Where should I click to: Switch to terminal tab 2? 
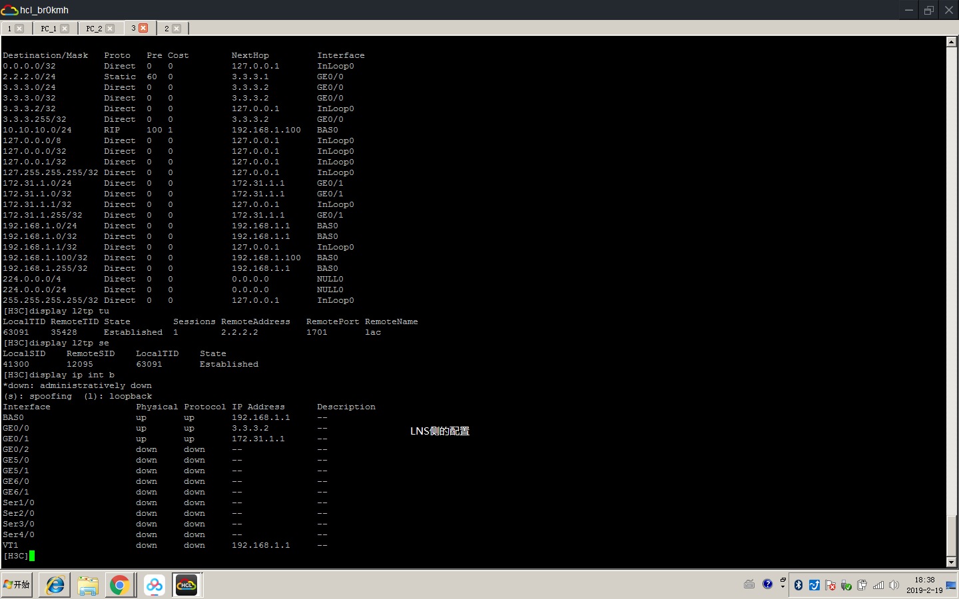(172, 28)
